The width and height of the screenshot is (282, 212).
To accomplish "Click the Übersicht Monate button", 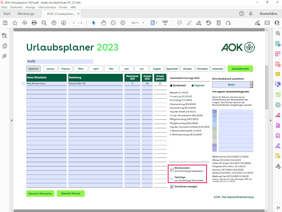I will (70, 193).
